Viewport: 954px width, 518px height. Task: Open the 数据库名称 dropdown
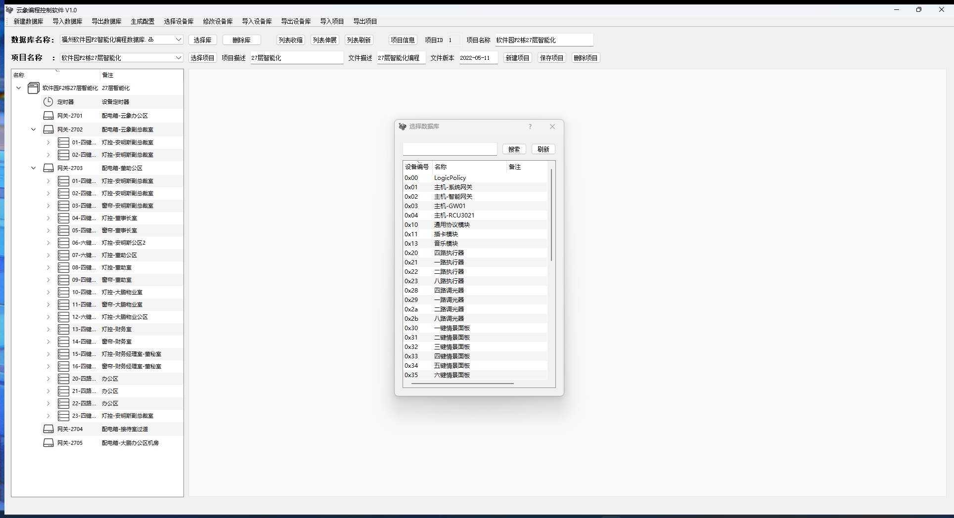179,40
